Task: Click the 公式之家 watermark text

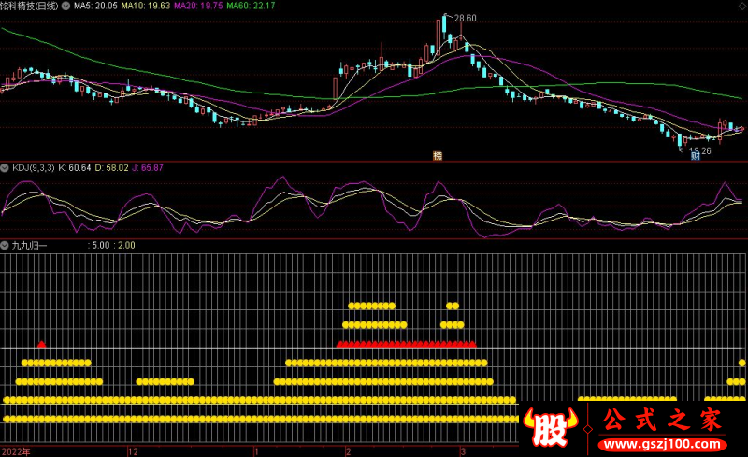Action: [x=663, y=420]
